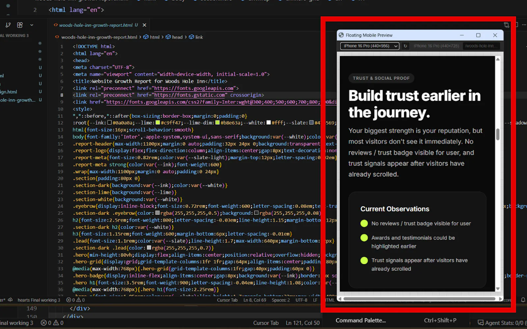Click the Current Observations card title
This screenshot has width=527, height=329.
(395, 209)
